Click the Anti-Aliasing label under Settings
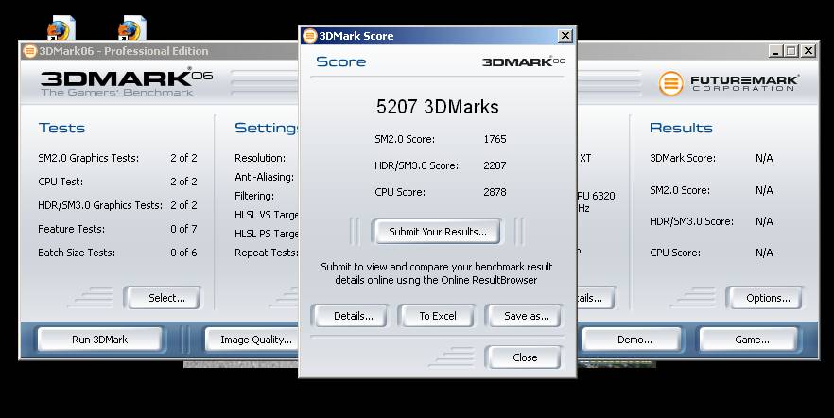The image size is (834, 418). coord(264,177)
